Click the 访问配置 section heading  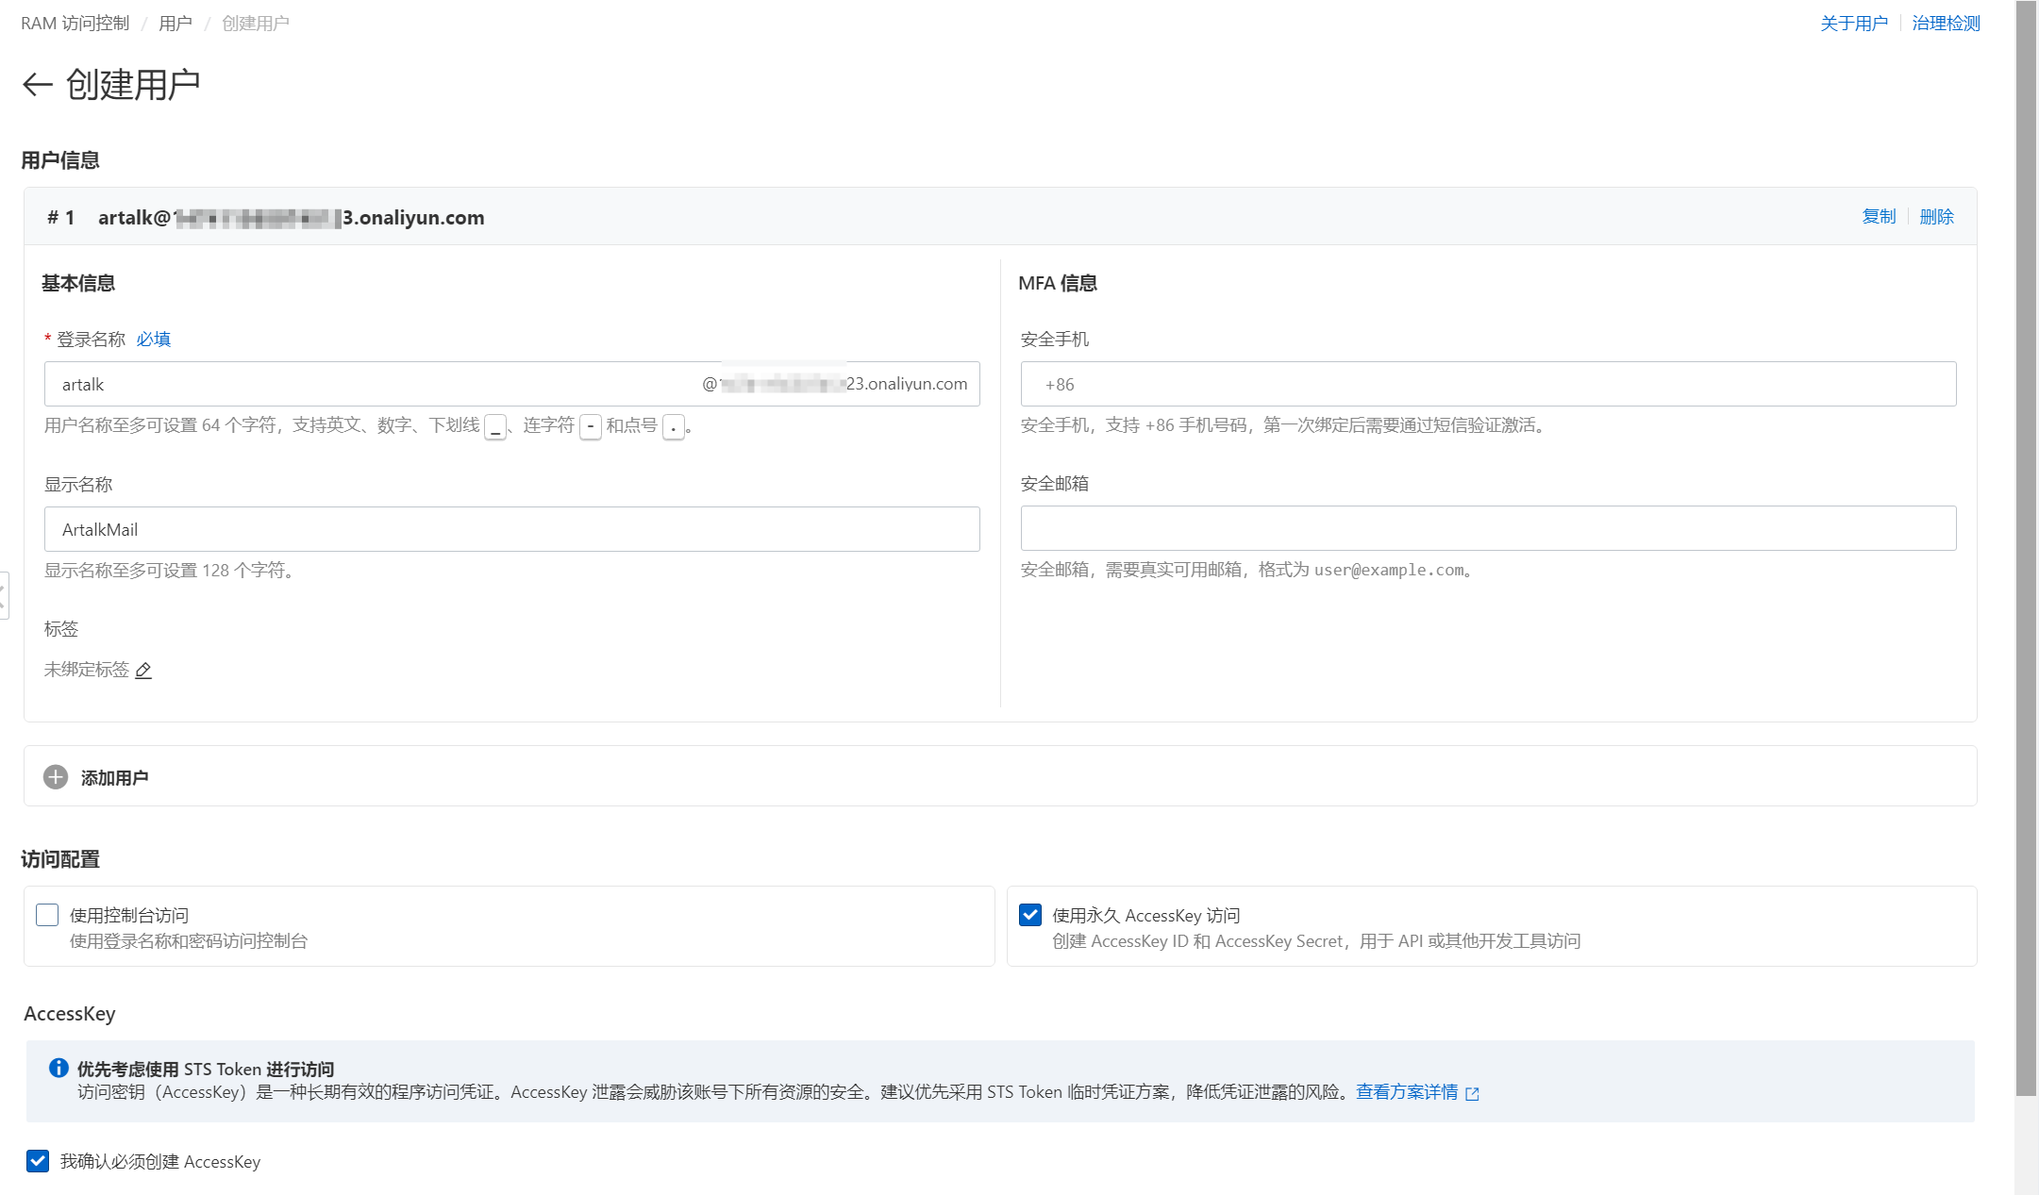(60, 859)
